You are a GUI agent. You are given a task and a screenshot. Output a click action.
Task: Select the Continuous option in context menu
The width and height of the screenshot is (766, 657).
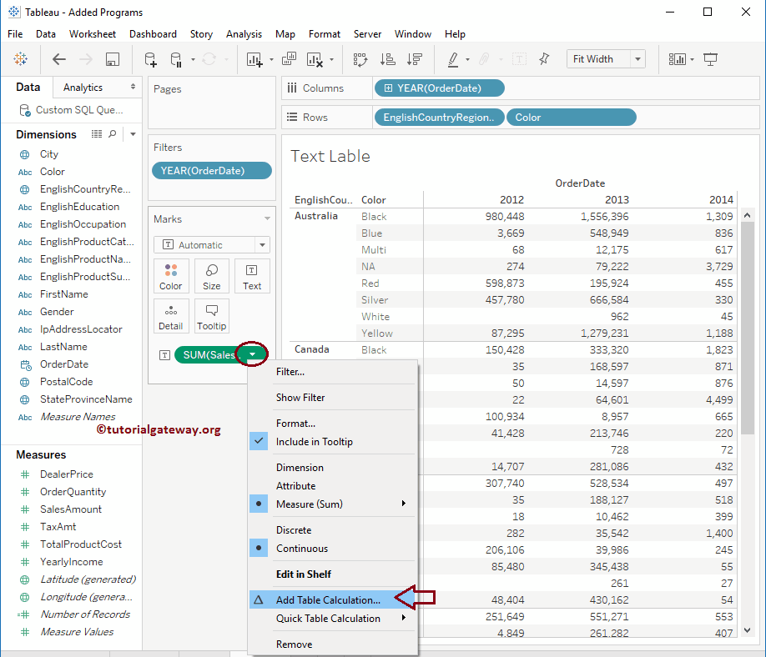tap(302, 549)
